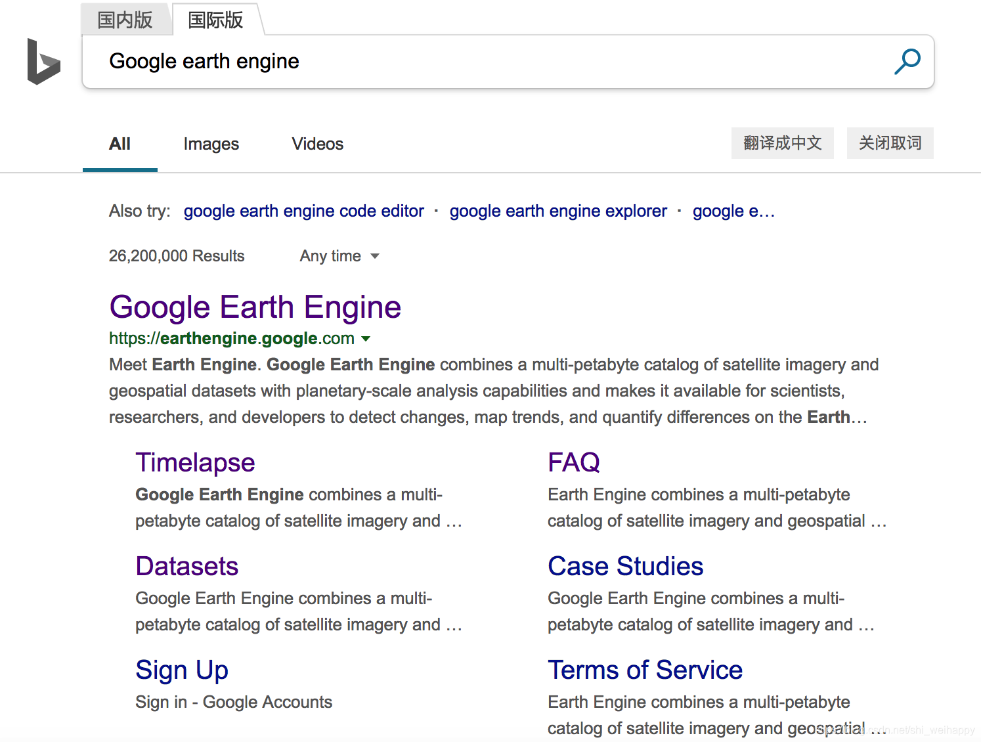Open the Terms of Service sublink

click(x=645, y=670)
